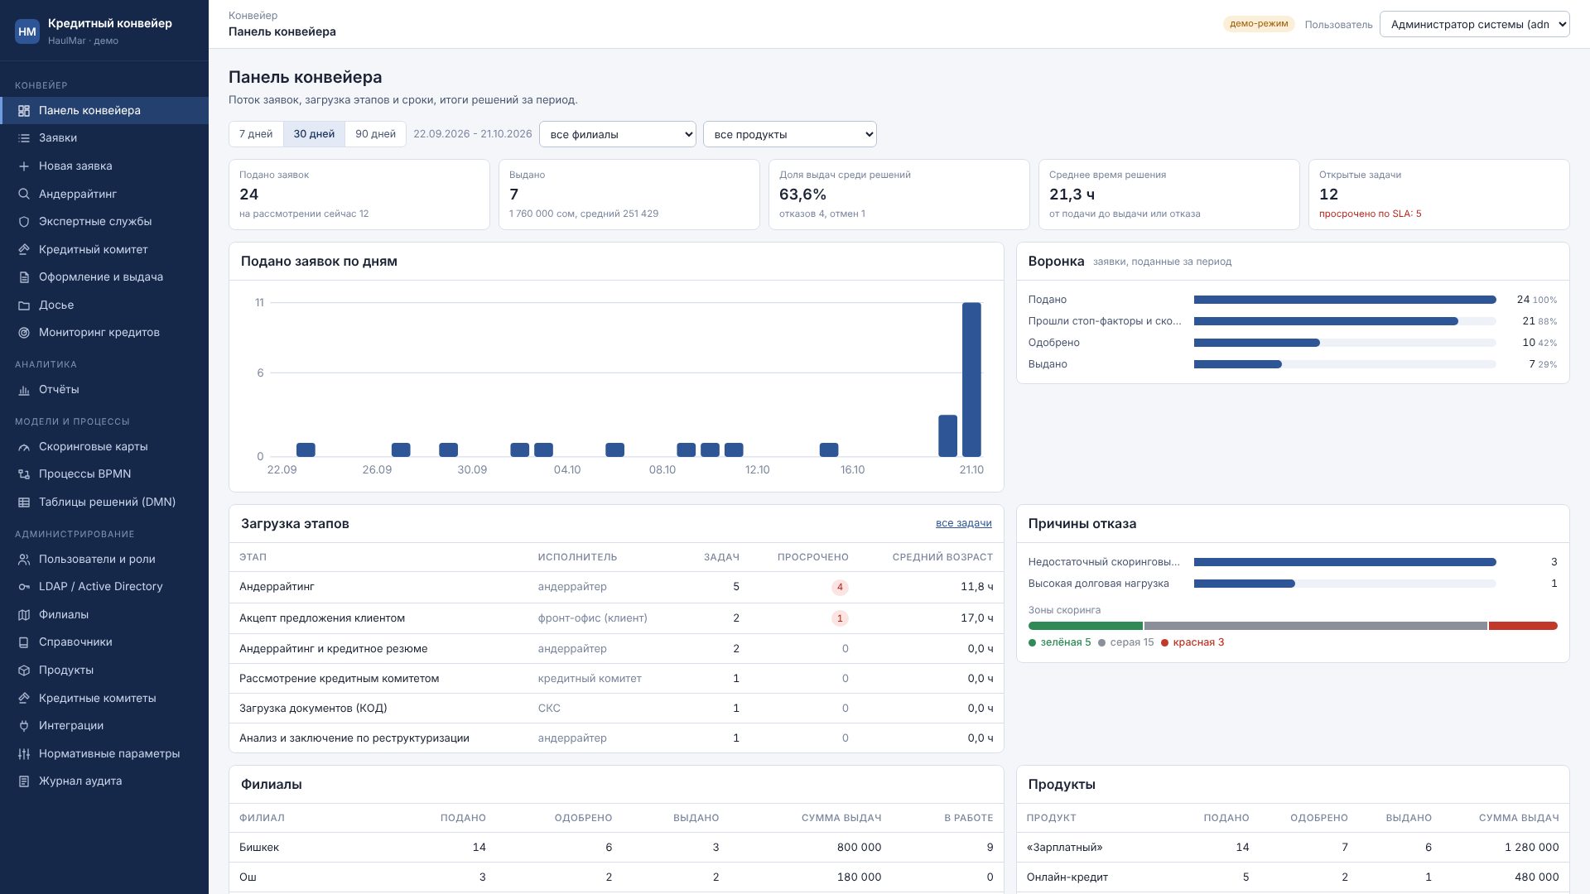Click the sliders icon for Нормативные параметры
1590x894 pixels.
pos(24,754)
